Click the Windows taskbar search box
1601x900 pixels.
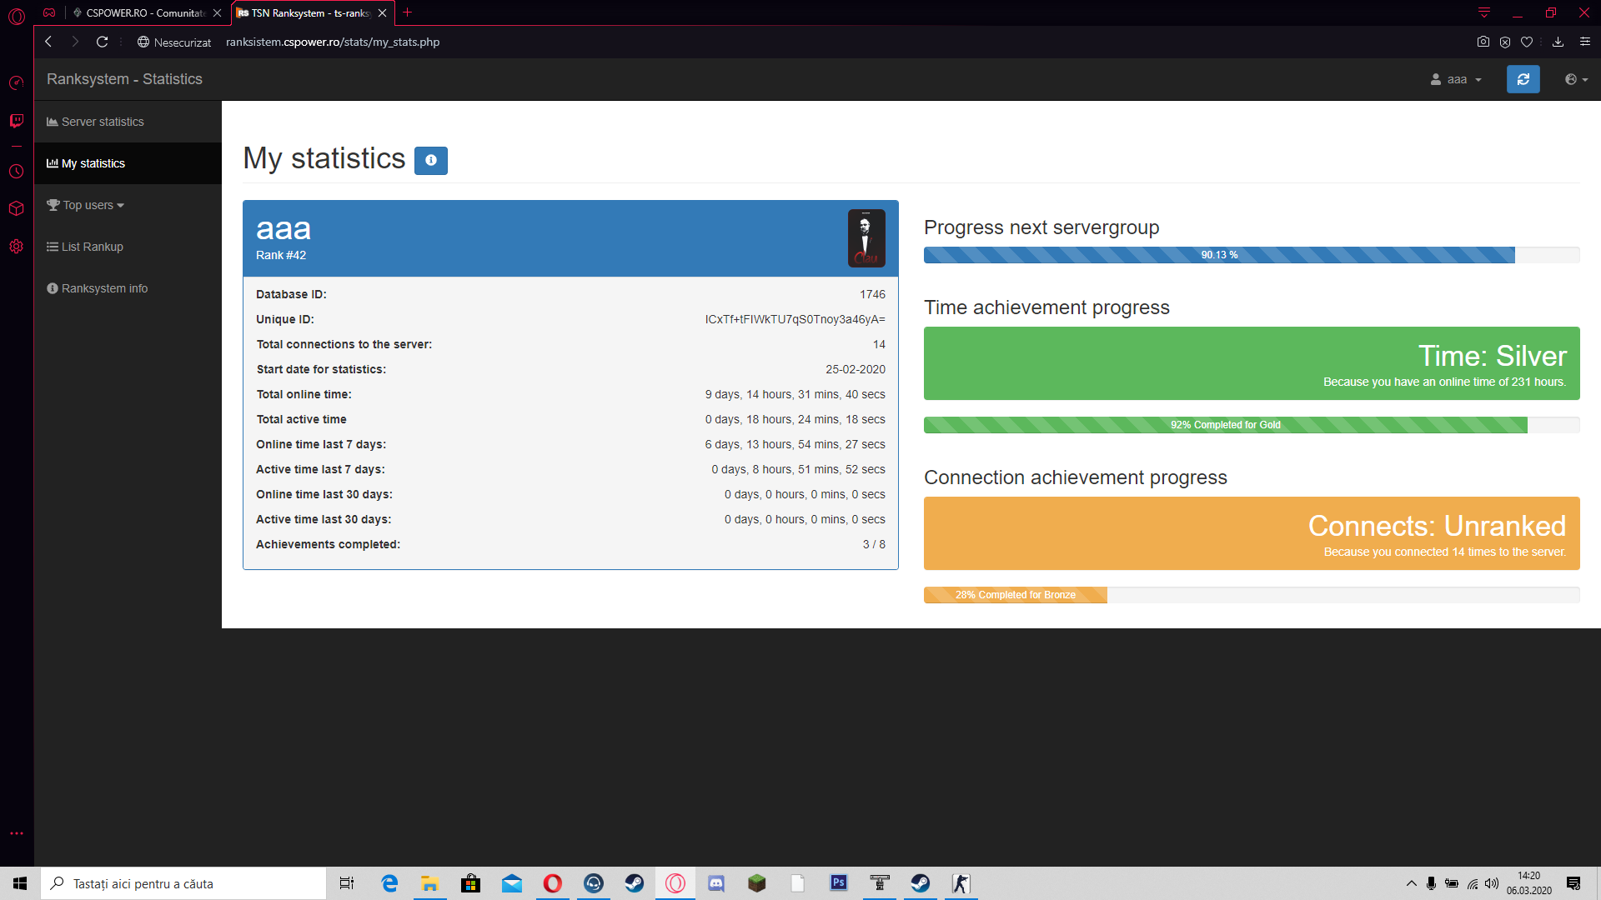pos(183,883)
